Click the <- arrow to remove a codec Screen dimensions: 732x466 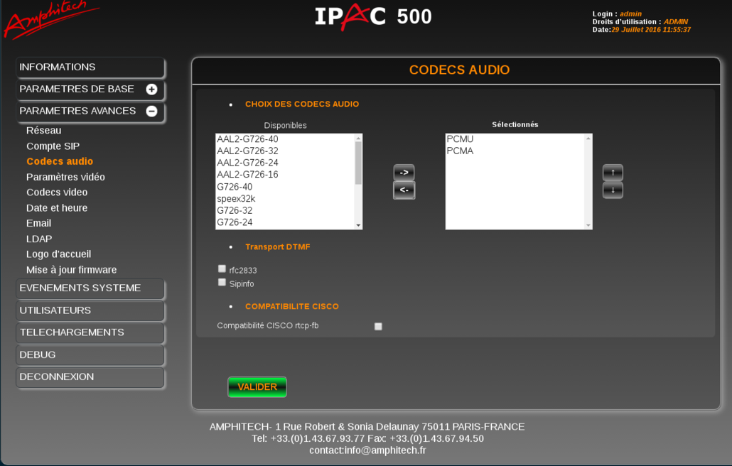[404, 190]
